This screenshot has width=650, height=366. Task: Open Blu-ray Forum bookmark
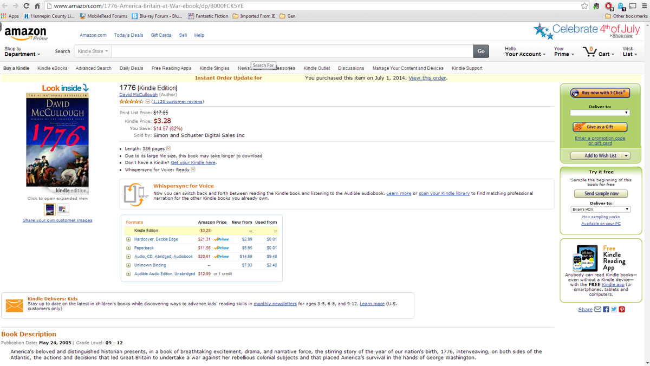click(x=157, y=16)
